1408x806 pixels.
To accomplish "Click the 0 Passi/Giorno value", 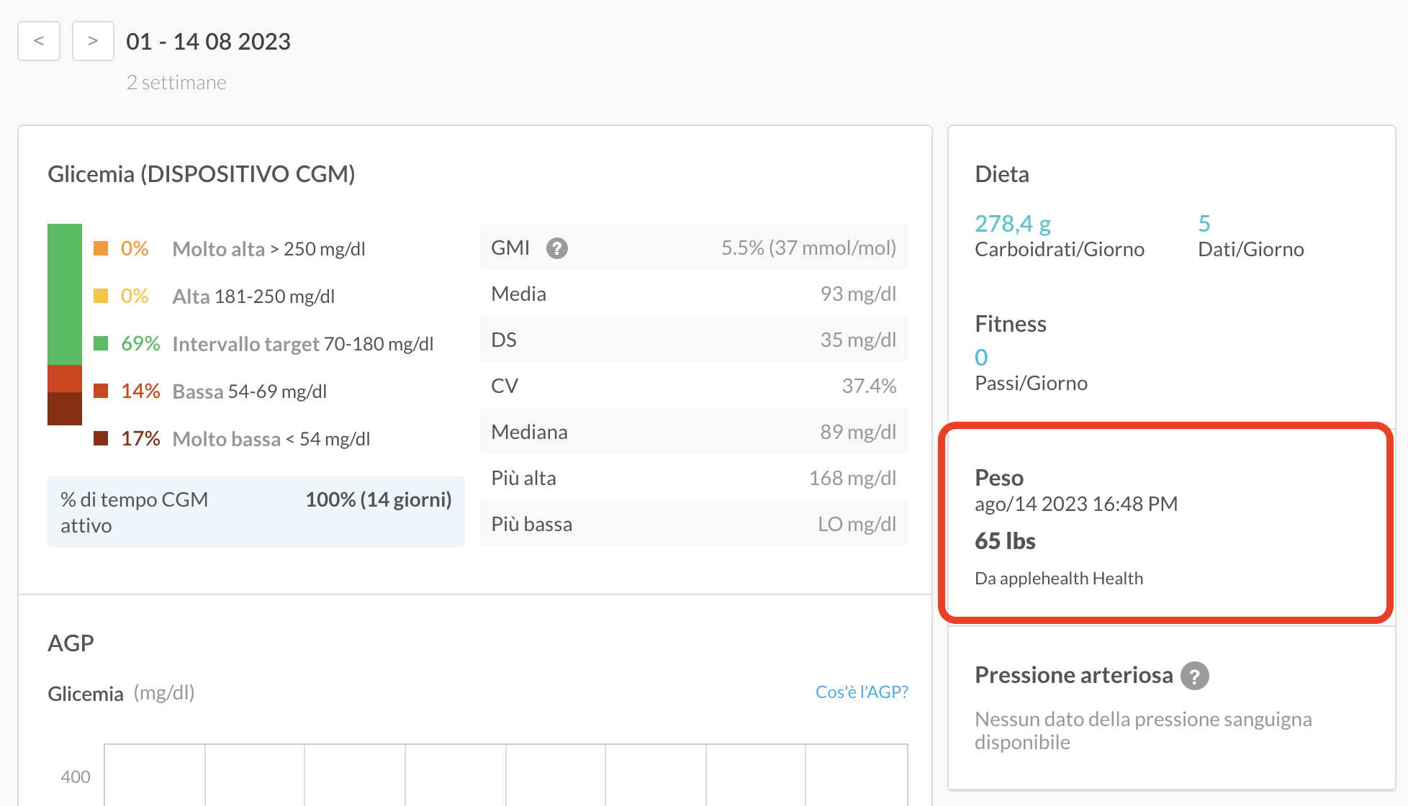I will [x=981, y=358].
